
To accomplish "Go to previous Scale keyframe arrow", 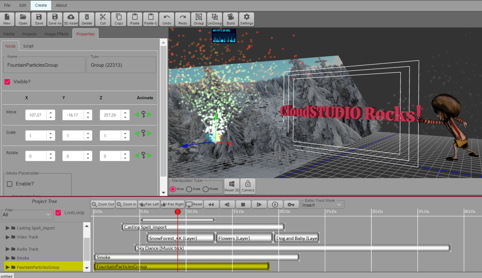I will coord(137,133).
